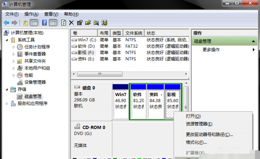
Task: Open the 查看(V) menu
Action: tap(51, 14)
